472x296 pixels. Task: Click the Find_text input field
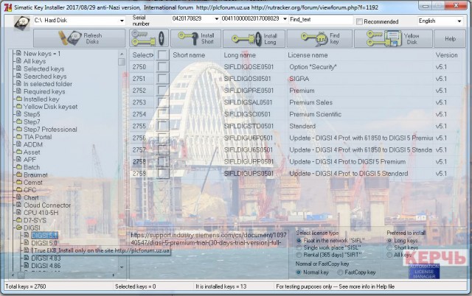pos(321,20)
